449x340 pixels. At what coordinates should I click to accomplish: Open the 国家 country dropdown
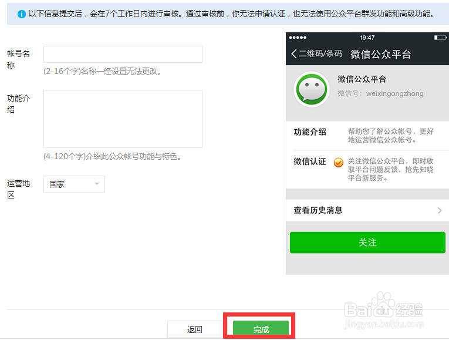point(74,184)
